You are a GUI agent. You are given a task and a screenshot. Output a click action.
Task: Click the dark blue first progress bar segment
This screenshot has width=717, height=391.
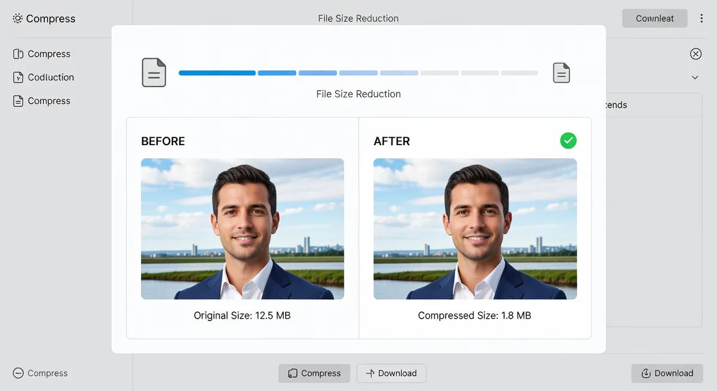(x=217, y=73)
